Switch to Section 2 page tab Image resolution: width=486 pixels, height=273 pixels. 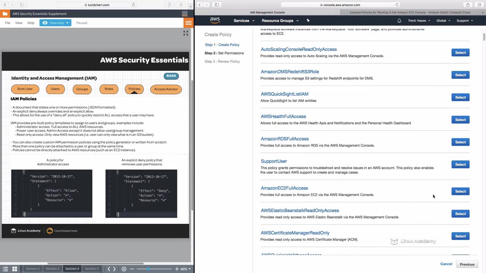[x=33, y=269]
